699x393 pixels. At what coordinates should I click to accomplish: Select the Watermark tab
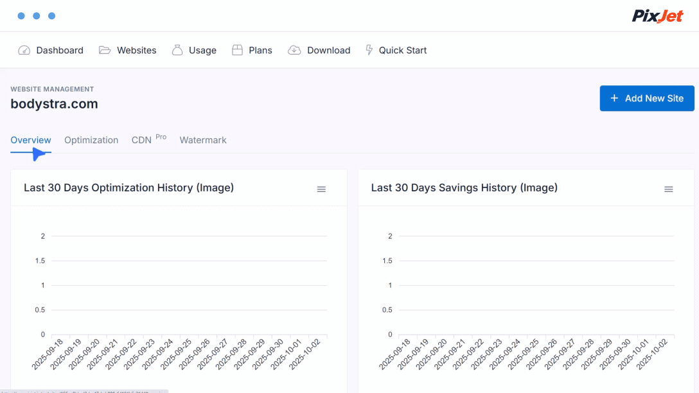203,140
